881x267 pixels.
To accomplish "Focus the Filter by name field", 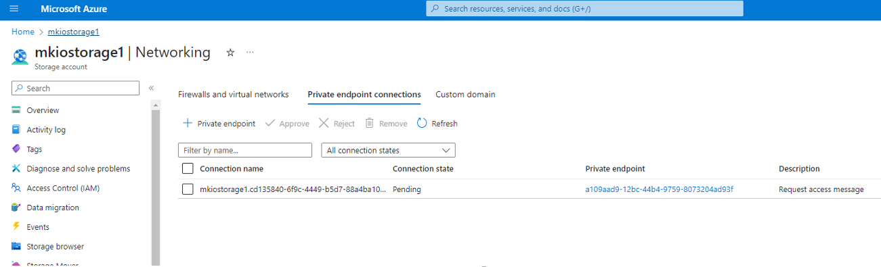I will coord(245,150).
